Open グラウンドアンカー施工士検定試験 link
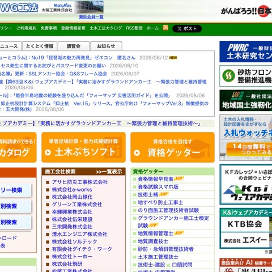This screenshot has width=272, height=272. pos(173,222)
